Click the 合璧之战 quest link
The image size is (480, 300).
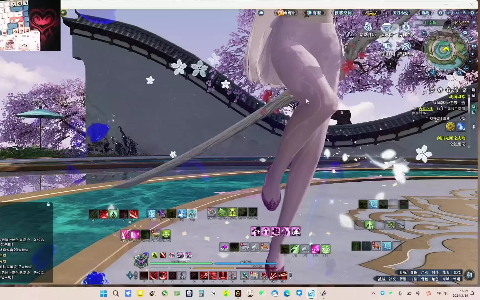click(426, 109)
